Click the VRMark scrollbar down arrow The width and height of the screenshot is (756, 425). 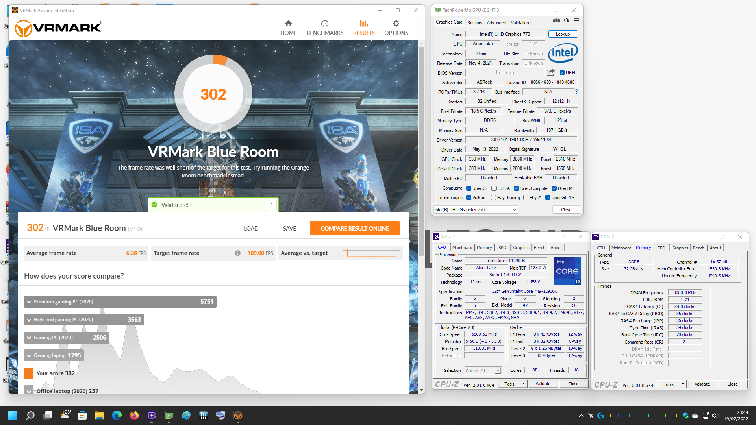pyautogui.click(x=421, y=390)
